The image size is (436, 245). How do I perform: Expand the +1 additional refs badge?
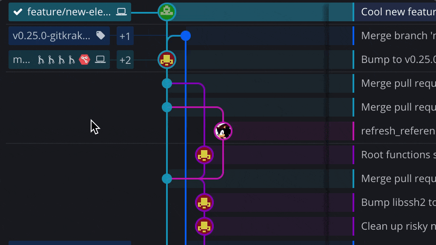tap(125, 36)
